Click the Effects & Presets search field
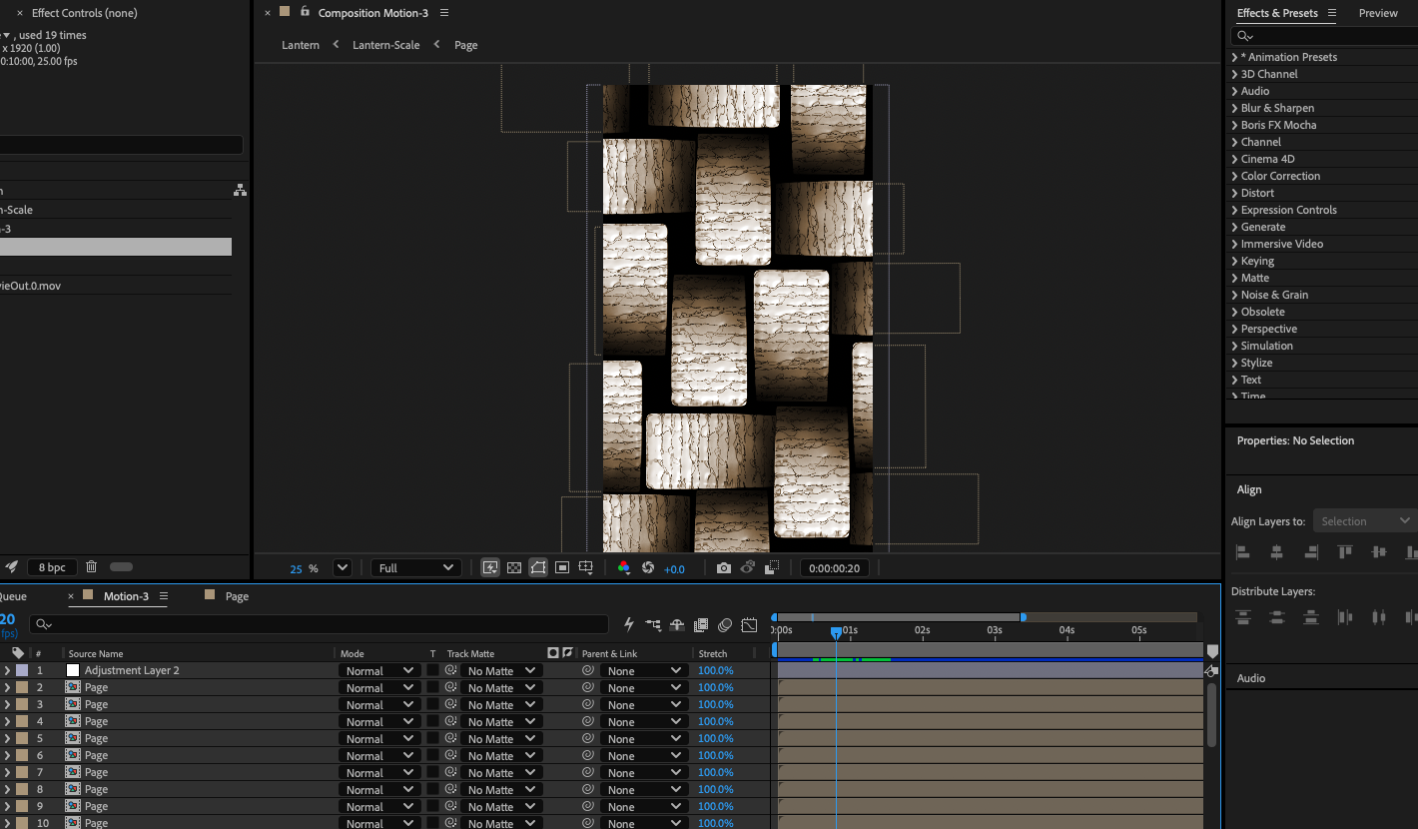Viewport: 1418px width, 829px height. pos(1324,36)
